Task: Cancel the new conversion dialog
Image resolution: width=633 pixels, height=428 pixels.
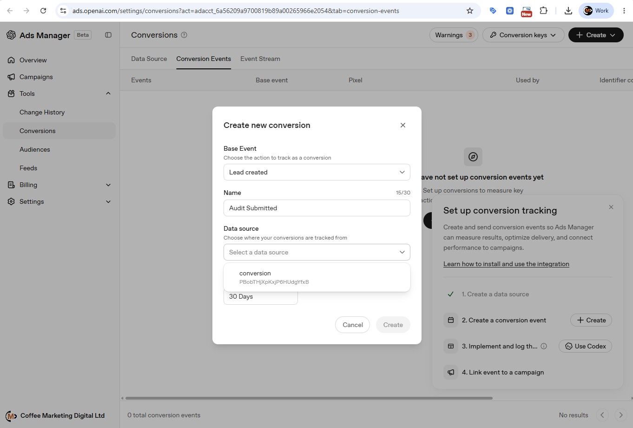Action: 352,325
